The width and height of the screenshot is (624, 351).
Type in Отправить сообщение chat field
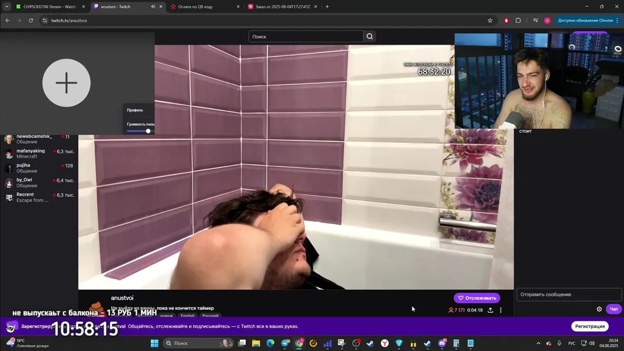pyautogui.click(x=569, y=294)
